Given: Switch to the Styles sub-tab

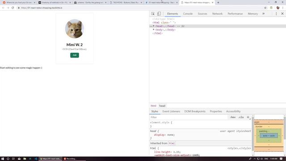Looking at the screenshot, I should click(x=155, y=111).
